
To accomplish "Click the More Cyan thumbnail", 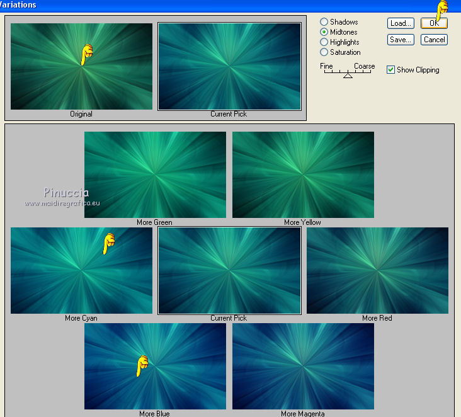I will pos(81,271).
